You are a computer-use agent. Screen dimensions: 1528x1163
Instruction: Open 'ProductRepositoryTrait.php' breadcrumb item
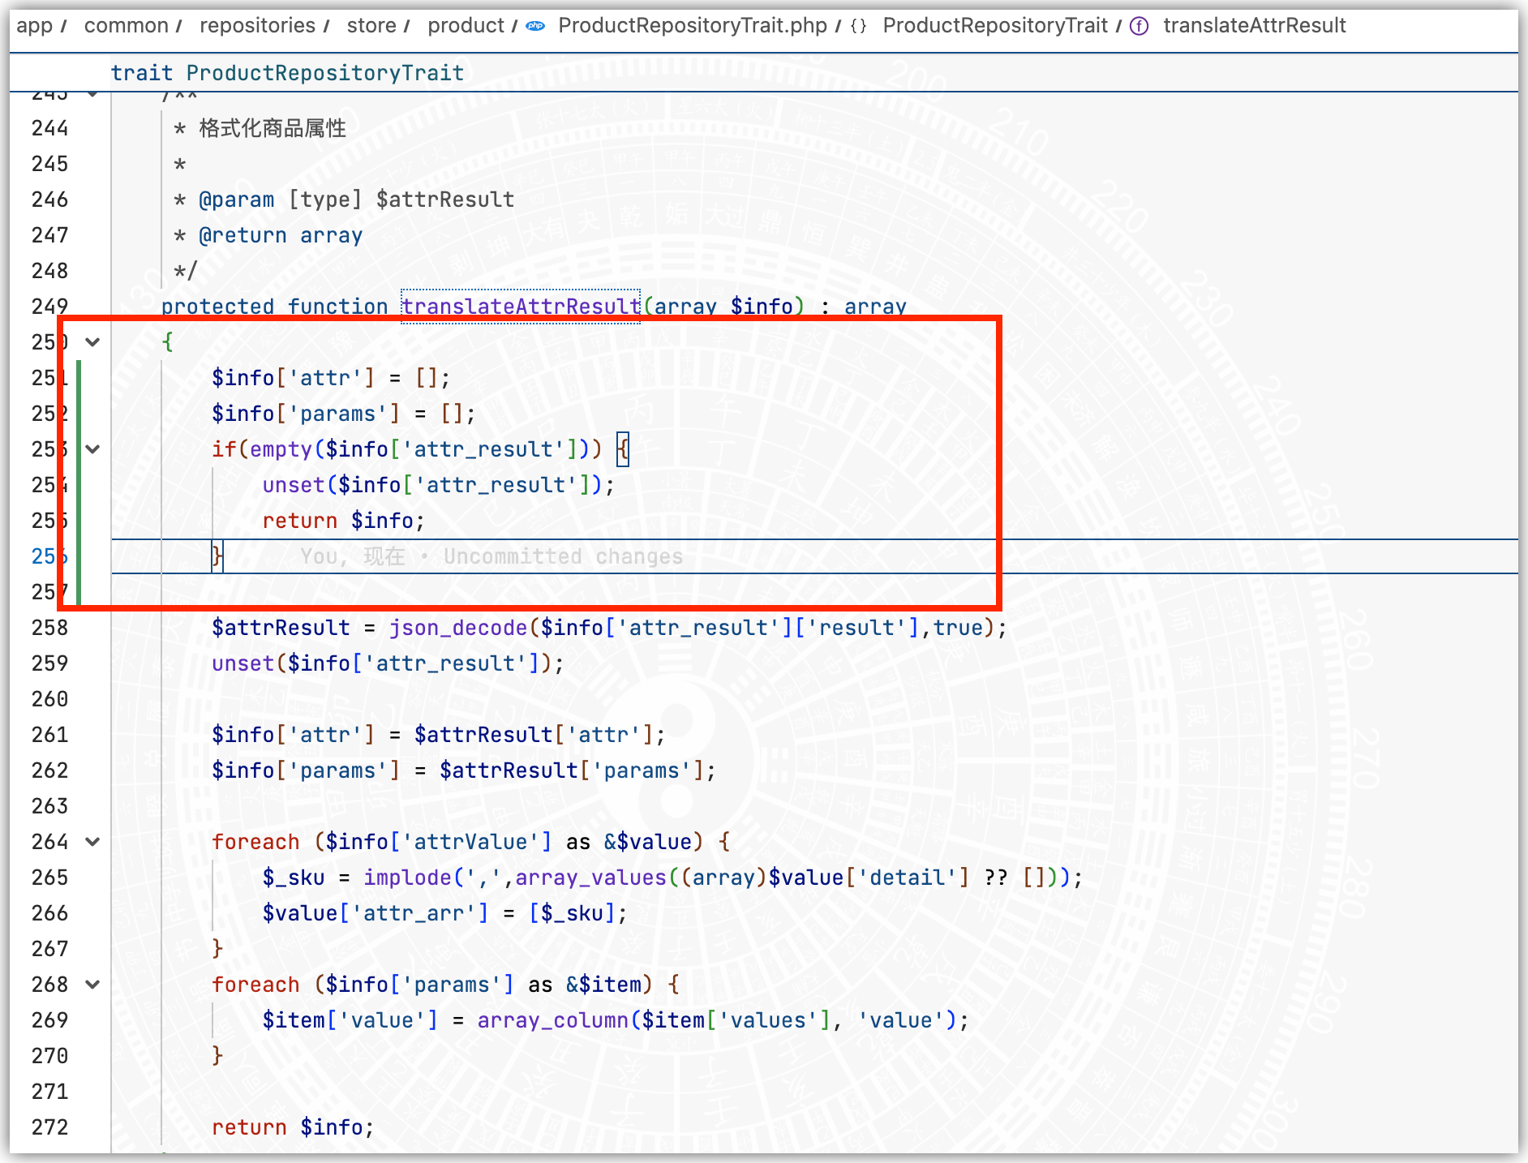[x=693, y=26]
